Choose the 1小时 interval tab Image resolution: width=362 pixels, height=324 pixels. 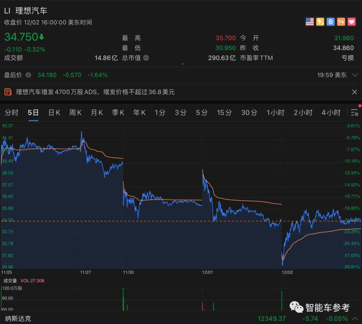[276, 113]
